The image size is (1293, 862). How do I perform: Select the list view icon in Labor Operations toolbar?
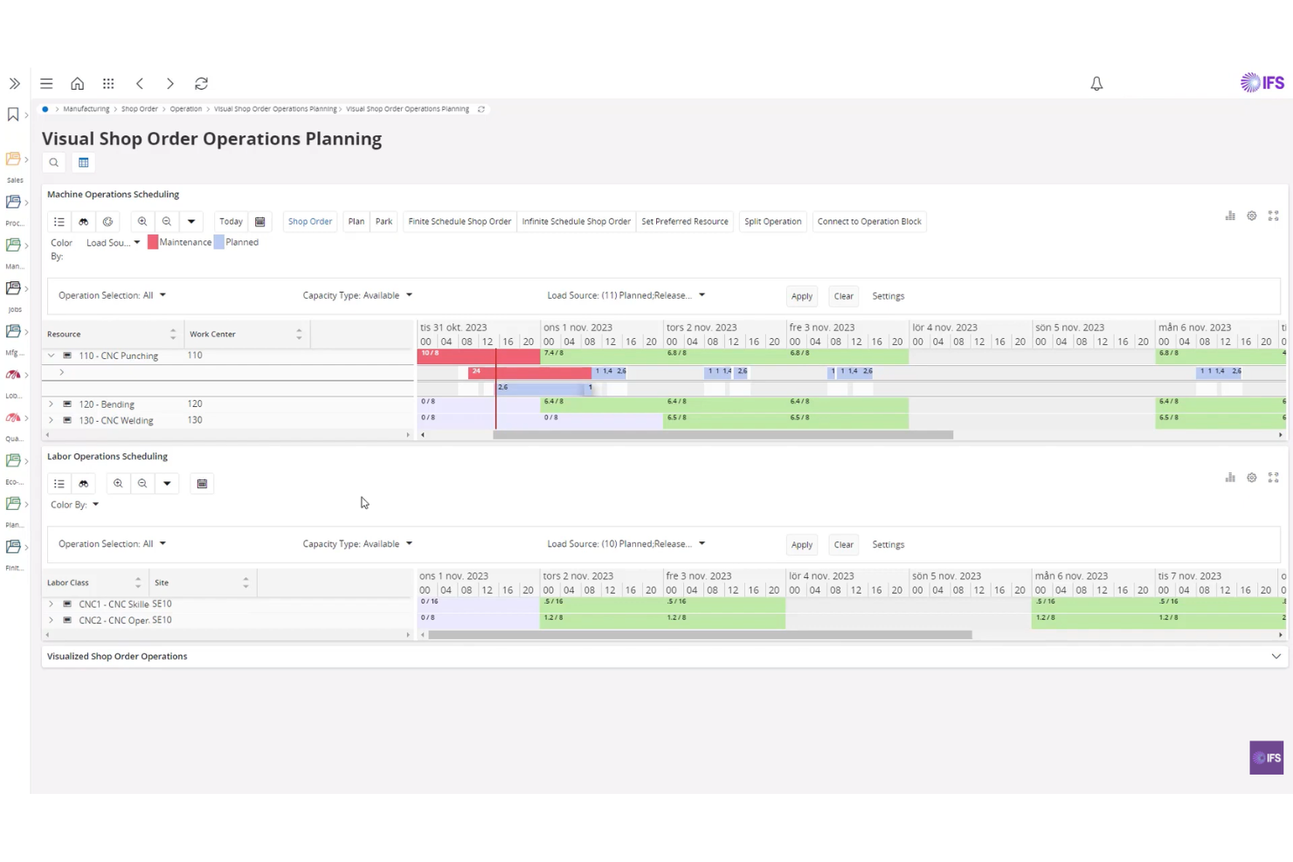click(59, 483)
